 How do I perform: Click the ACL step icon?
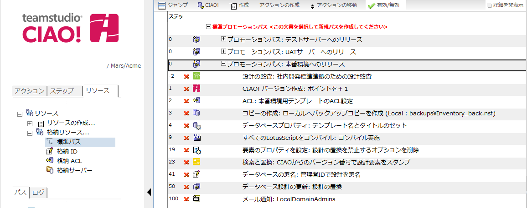pyautogui.click(x=197, y=101)
